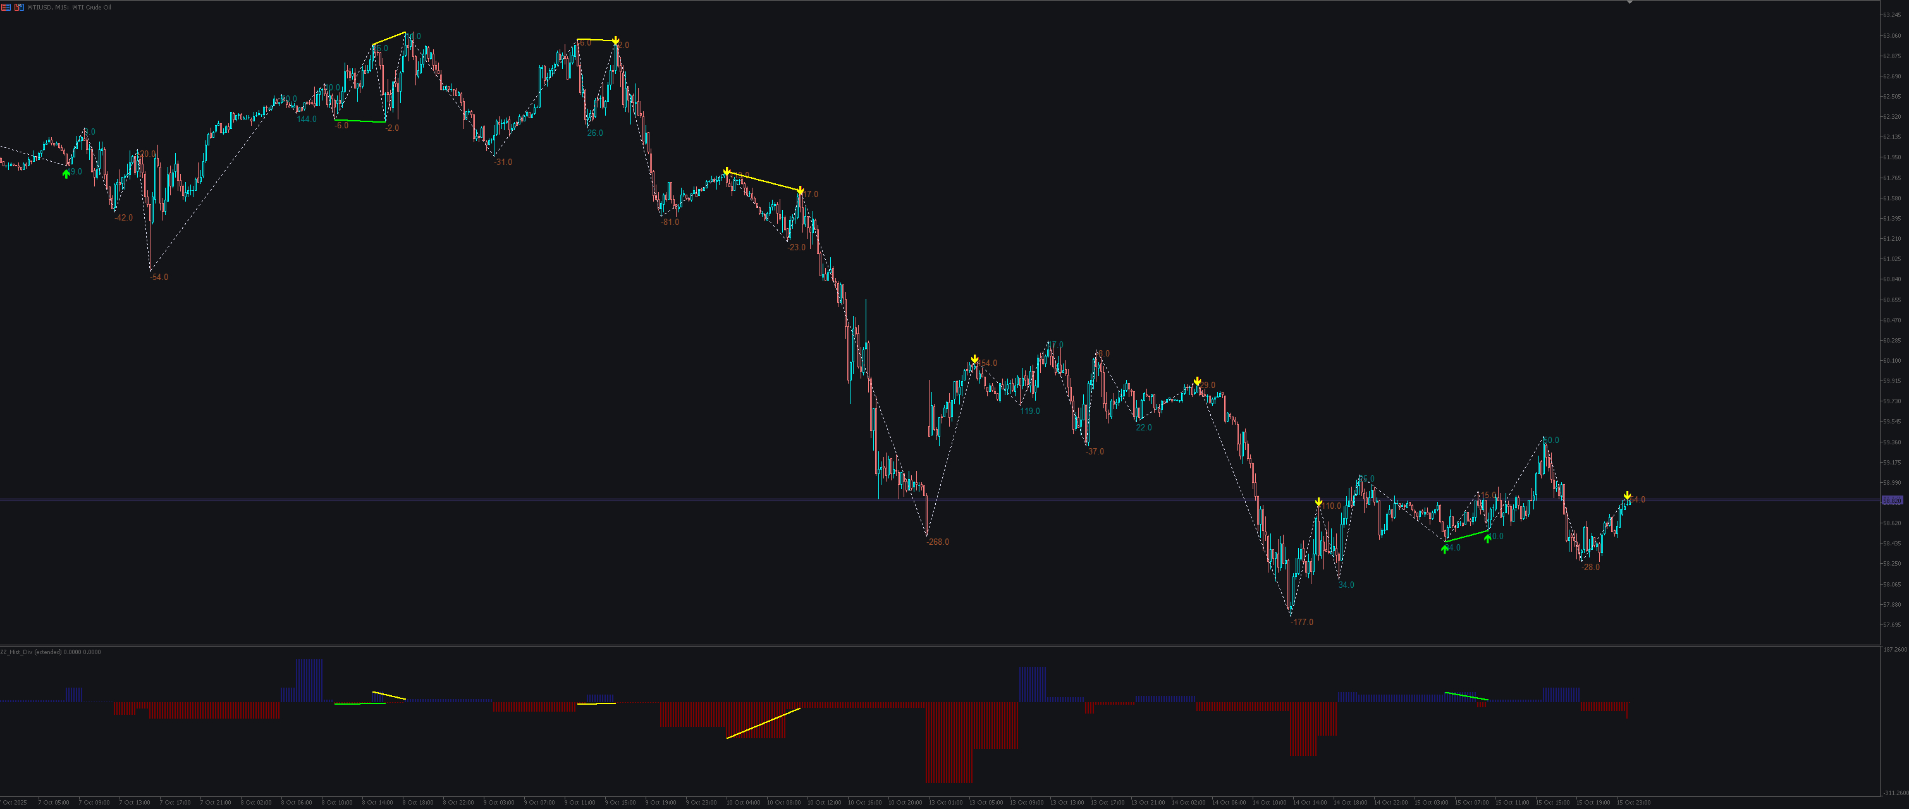Select the long yellow divergence line in the histogram window
This screenshot has width=1909, height=809.
763,723
